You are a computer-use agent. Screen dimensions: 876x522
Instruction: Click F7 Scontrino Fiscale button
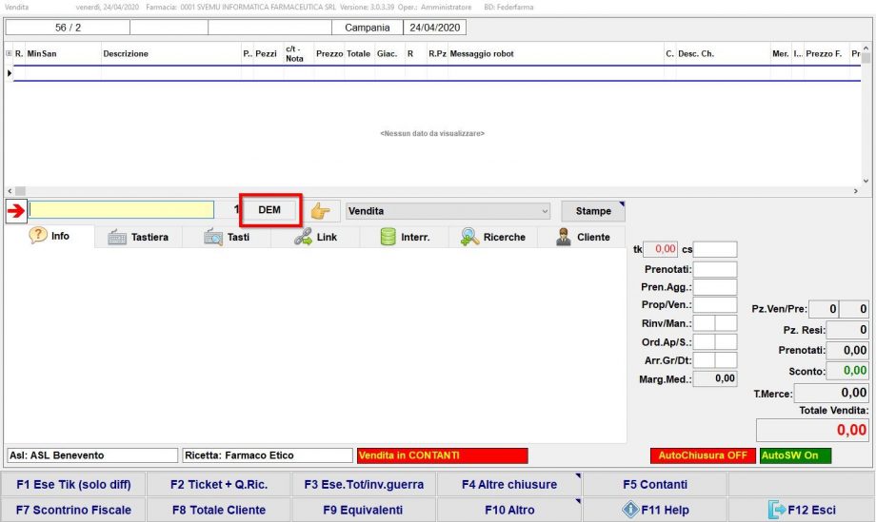(74, 510)
